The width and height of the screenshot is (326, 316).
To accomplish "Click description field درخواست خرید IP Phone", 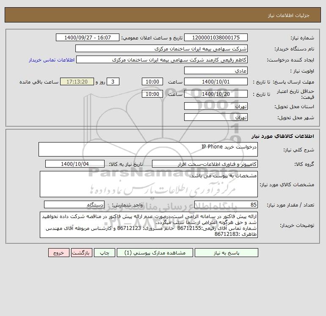I will [148, 149].
